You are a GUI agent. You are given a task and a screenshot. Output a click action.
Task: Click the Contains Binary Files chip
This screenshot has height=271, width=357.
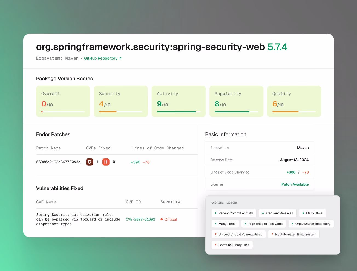coord(232,245)
